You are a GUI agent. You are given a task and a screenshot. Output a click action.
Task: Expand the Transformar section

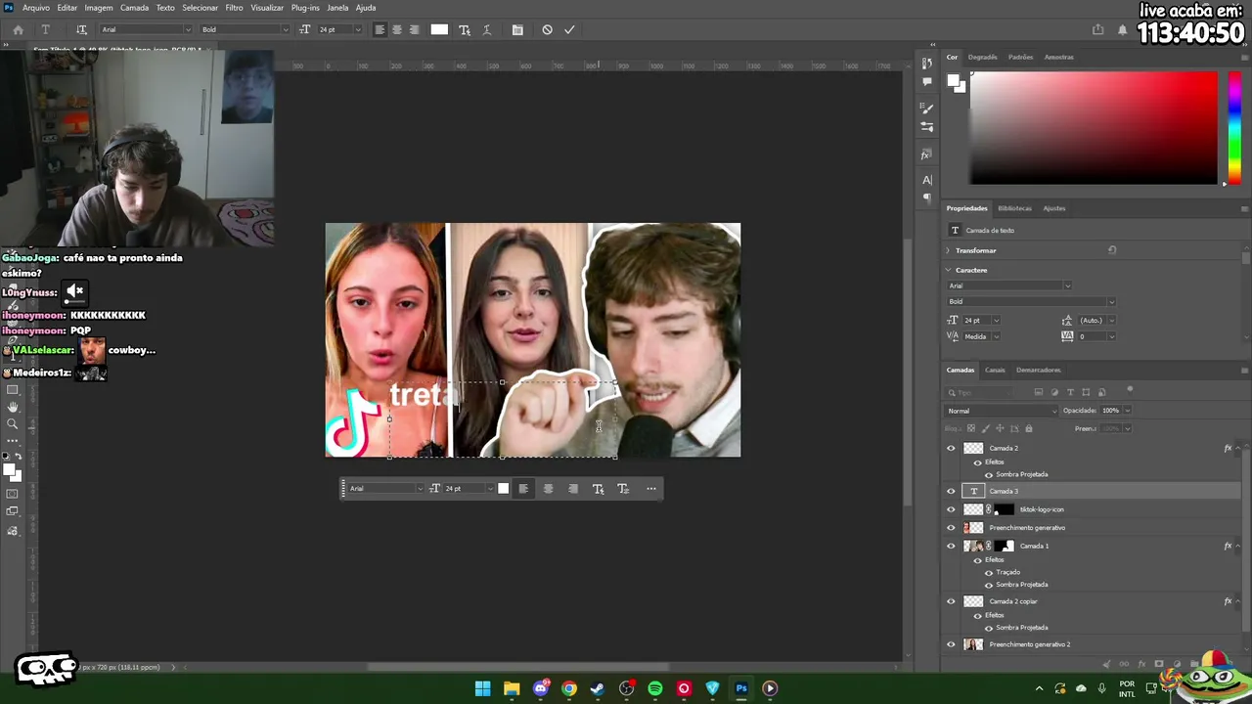pyautogui.click(x=949, y=250)
